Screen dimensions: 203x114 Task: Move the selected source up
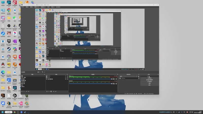coord(54,91)
